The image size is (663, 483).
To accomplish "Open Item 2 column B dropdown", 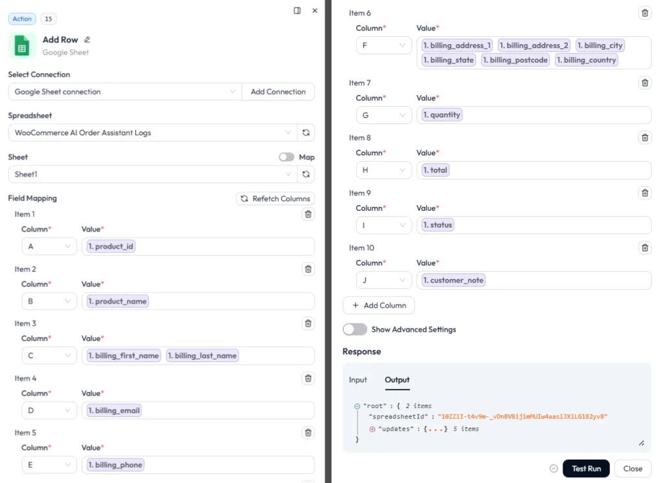I will click(49, 301).
